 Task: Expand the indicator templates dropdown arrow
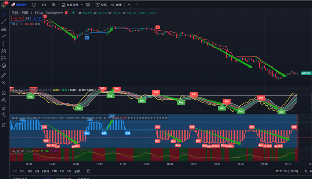click(x=82, y=5)
